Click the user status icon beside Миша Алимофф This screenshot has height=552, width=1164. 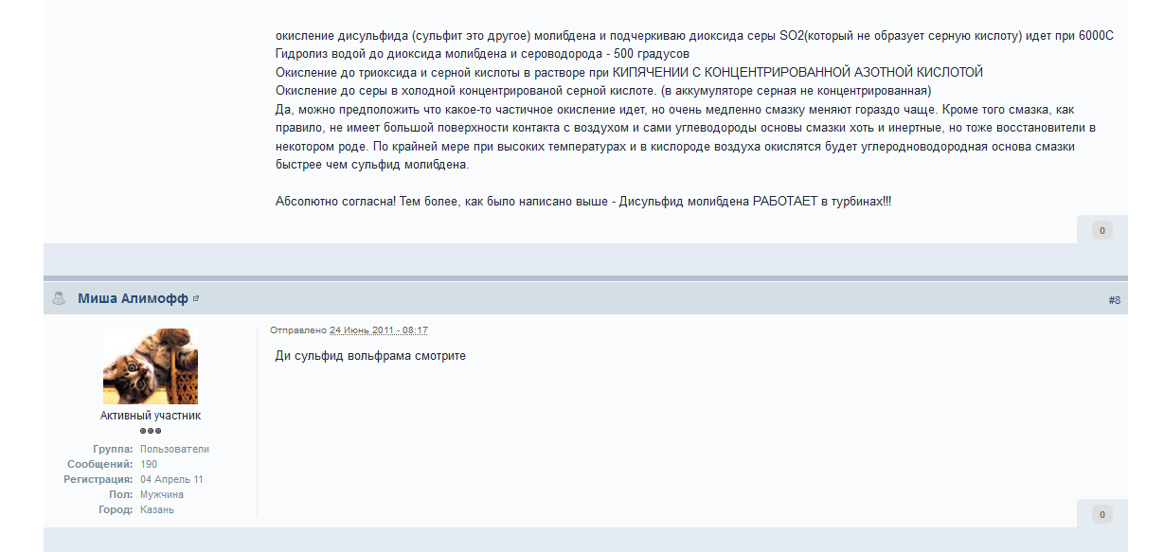coord(59,299)
